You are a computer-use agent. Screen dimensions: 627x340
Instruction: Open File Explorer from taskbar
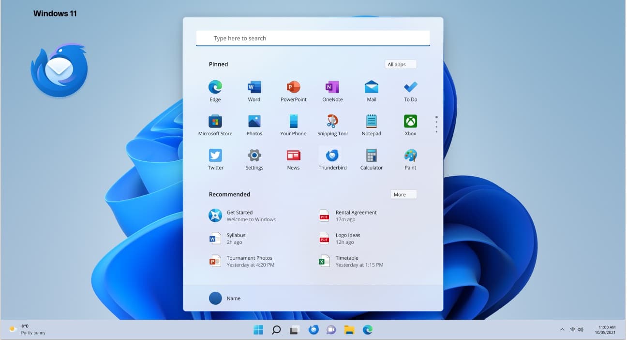click(349, 330)
